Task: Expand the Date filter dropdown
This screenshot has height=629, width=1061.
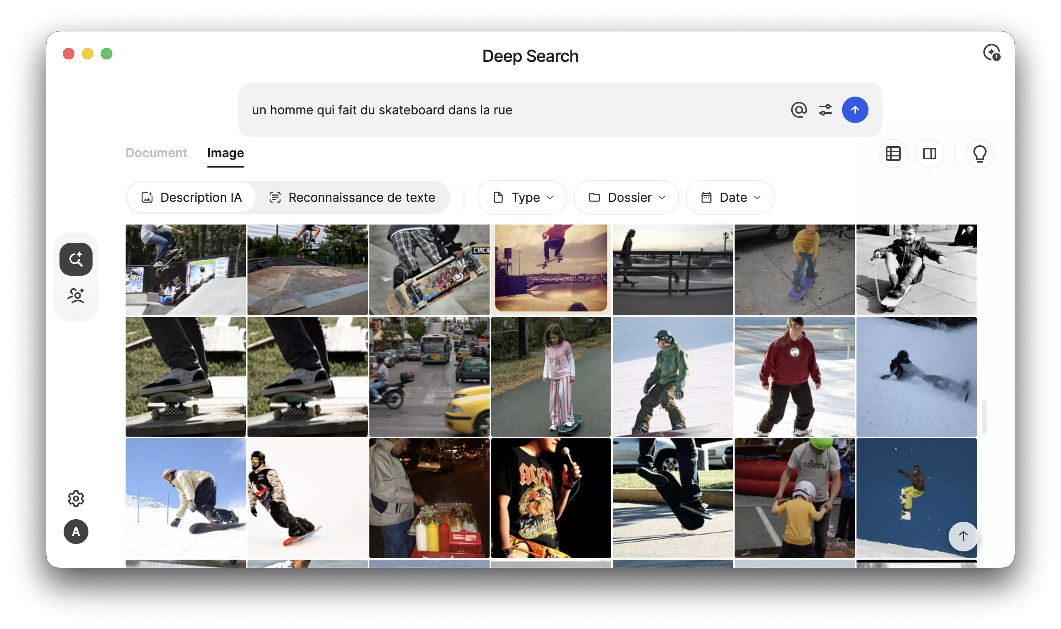Action: tap(730, 198)
